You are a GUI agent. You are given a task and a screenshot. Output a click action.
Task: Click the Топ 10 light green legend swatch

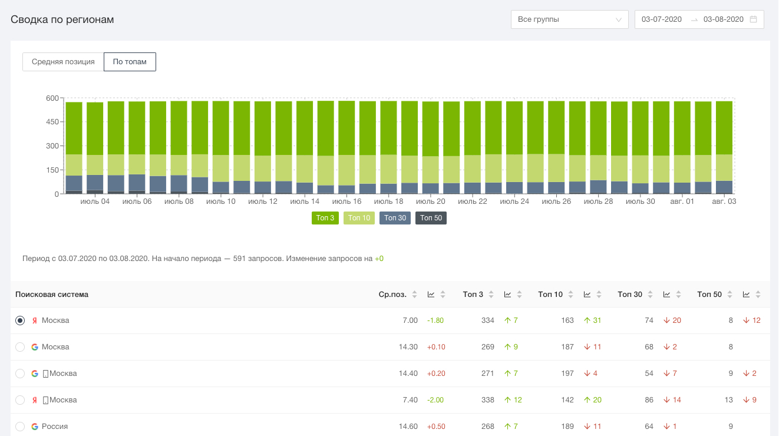(x=359, y=218)
